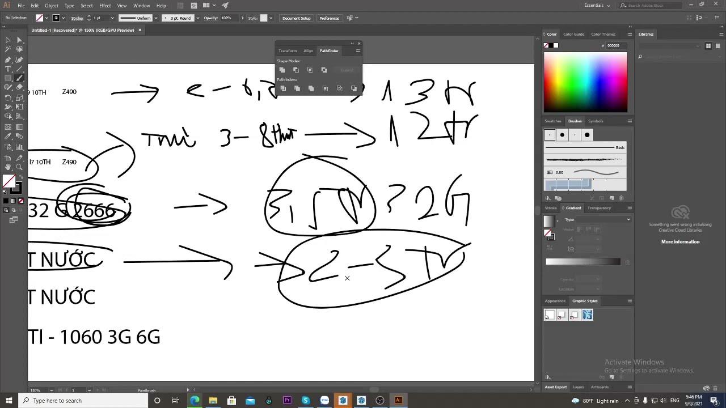Open More information link in Libraries

pyautogui.click(x=680, y=242)
